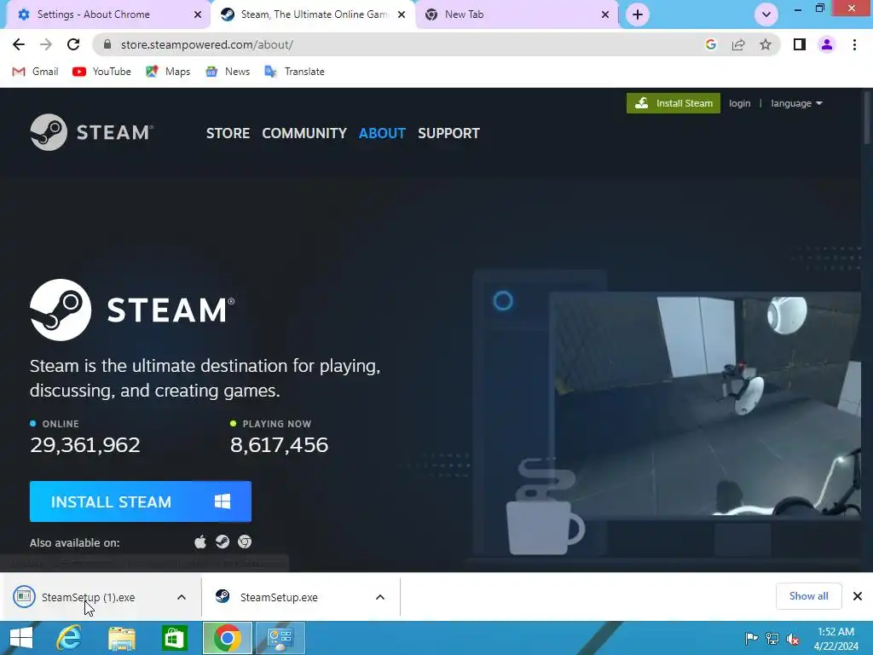Close the downloads bar
This screenshot has height=655, width=873.
click(858, 596)
